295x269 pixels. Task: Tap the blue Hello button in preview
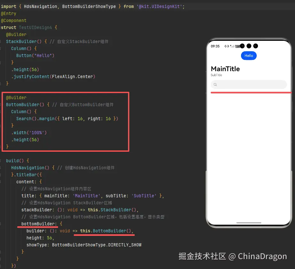point(249,55)
